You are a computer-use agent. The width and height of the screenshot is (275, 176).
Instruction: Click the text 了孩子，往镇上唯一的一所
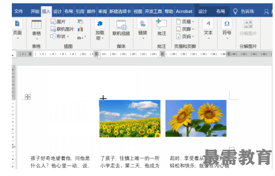[x=130, y=158]
